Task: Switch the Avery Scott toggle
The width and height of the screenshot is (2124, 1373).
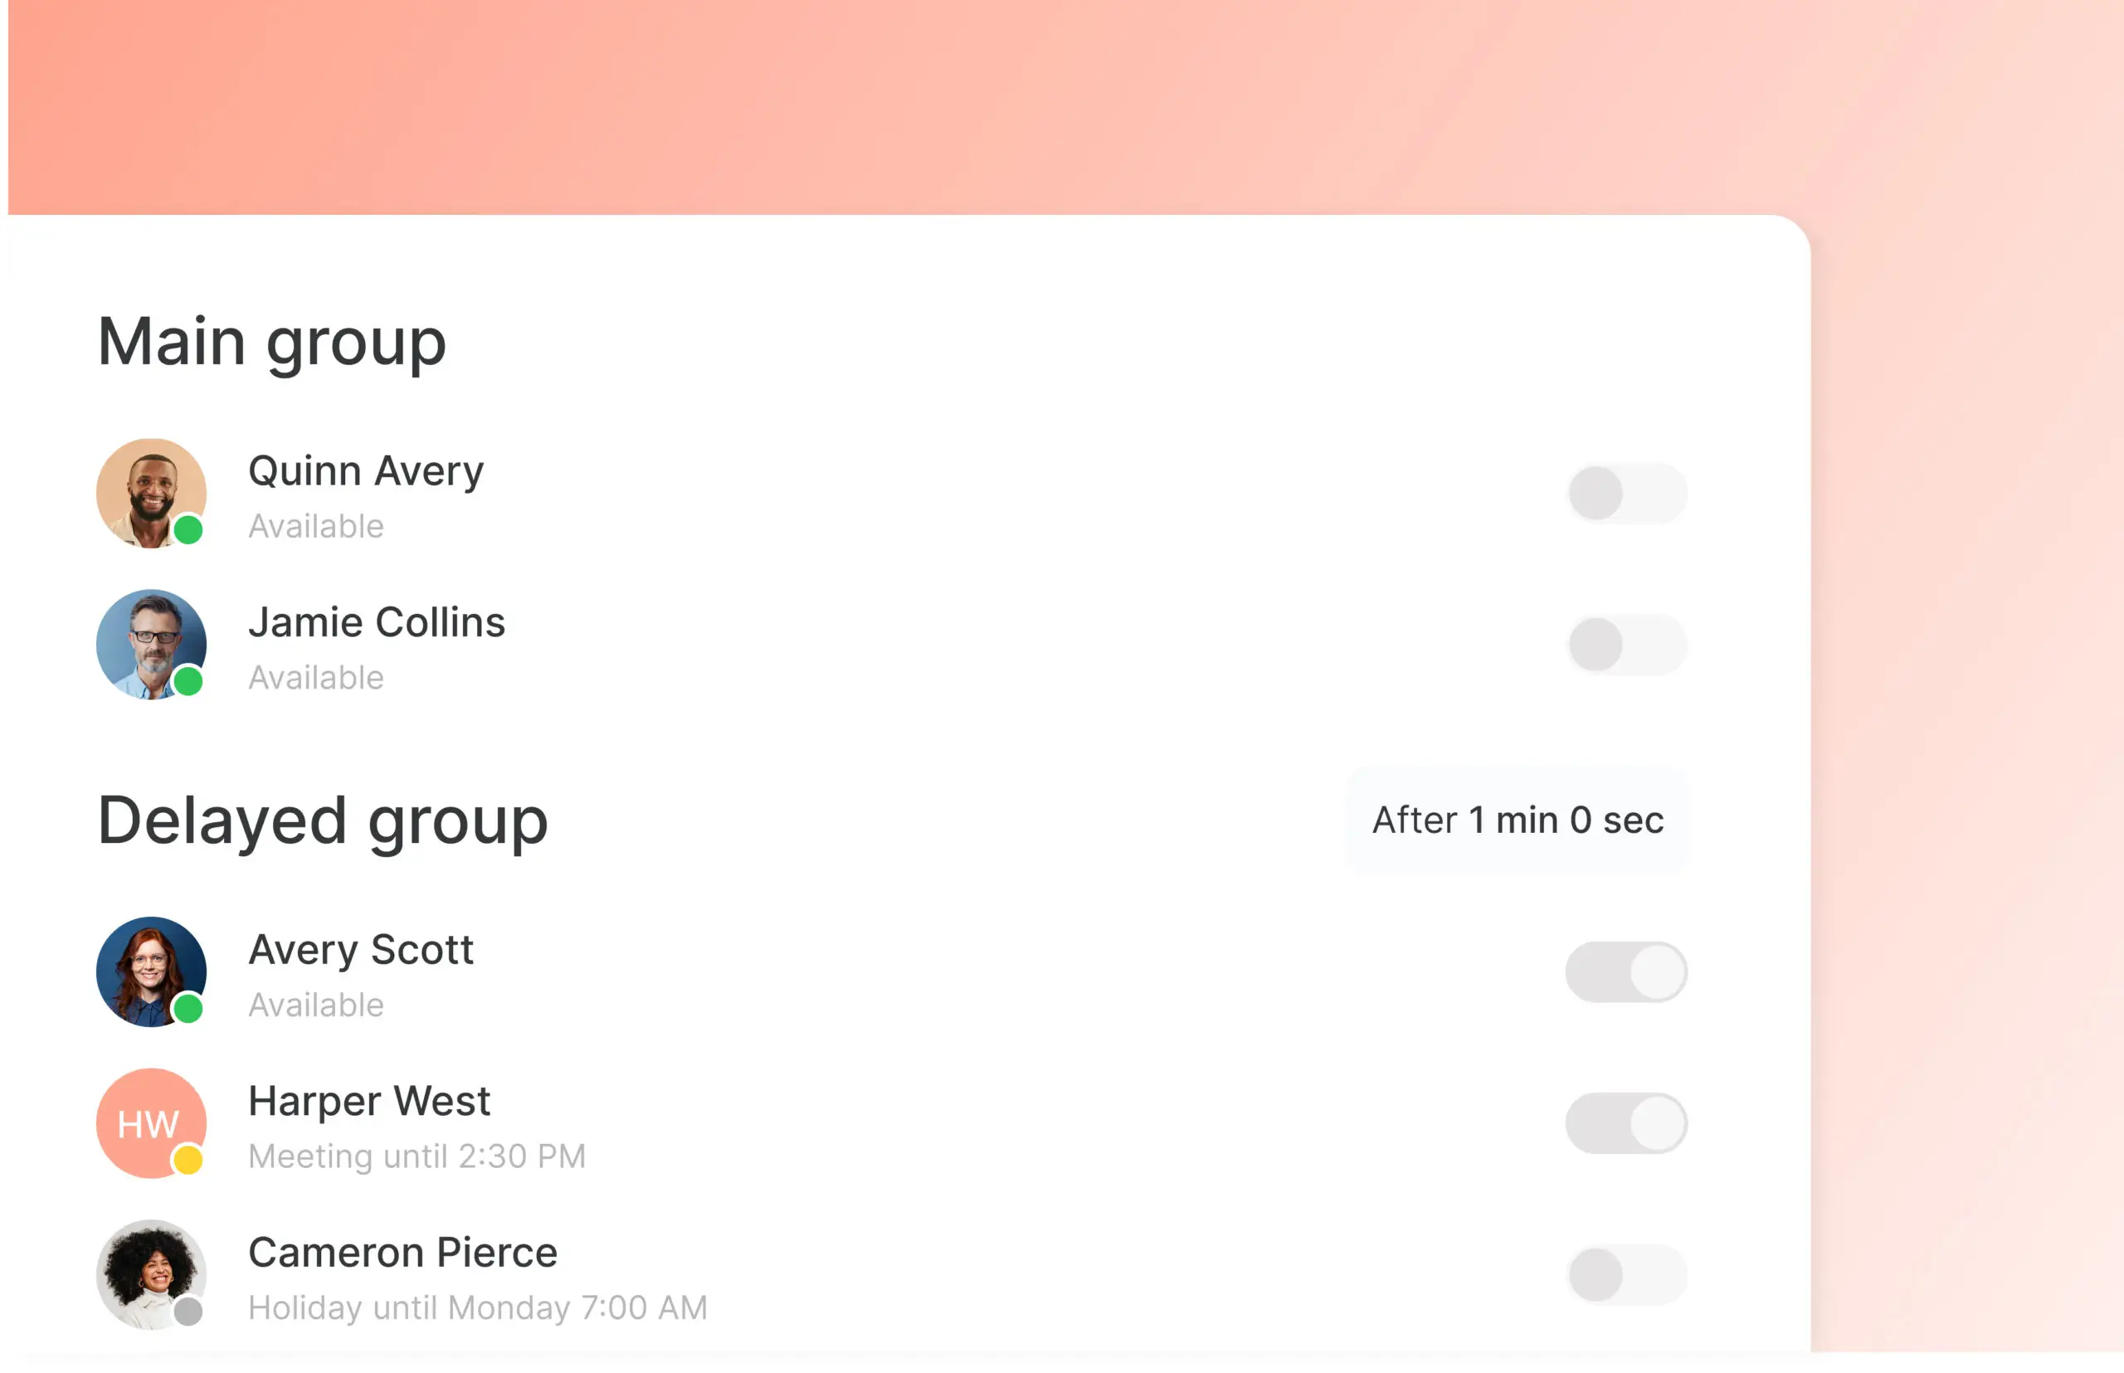Action: (1626, 971)
